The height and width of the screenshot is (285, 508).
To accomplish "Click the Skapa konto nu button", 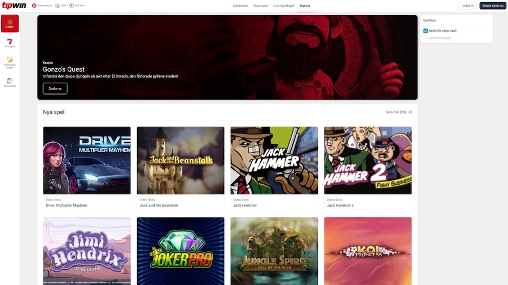I will (x=492, y=6).
